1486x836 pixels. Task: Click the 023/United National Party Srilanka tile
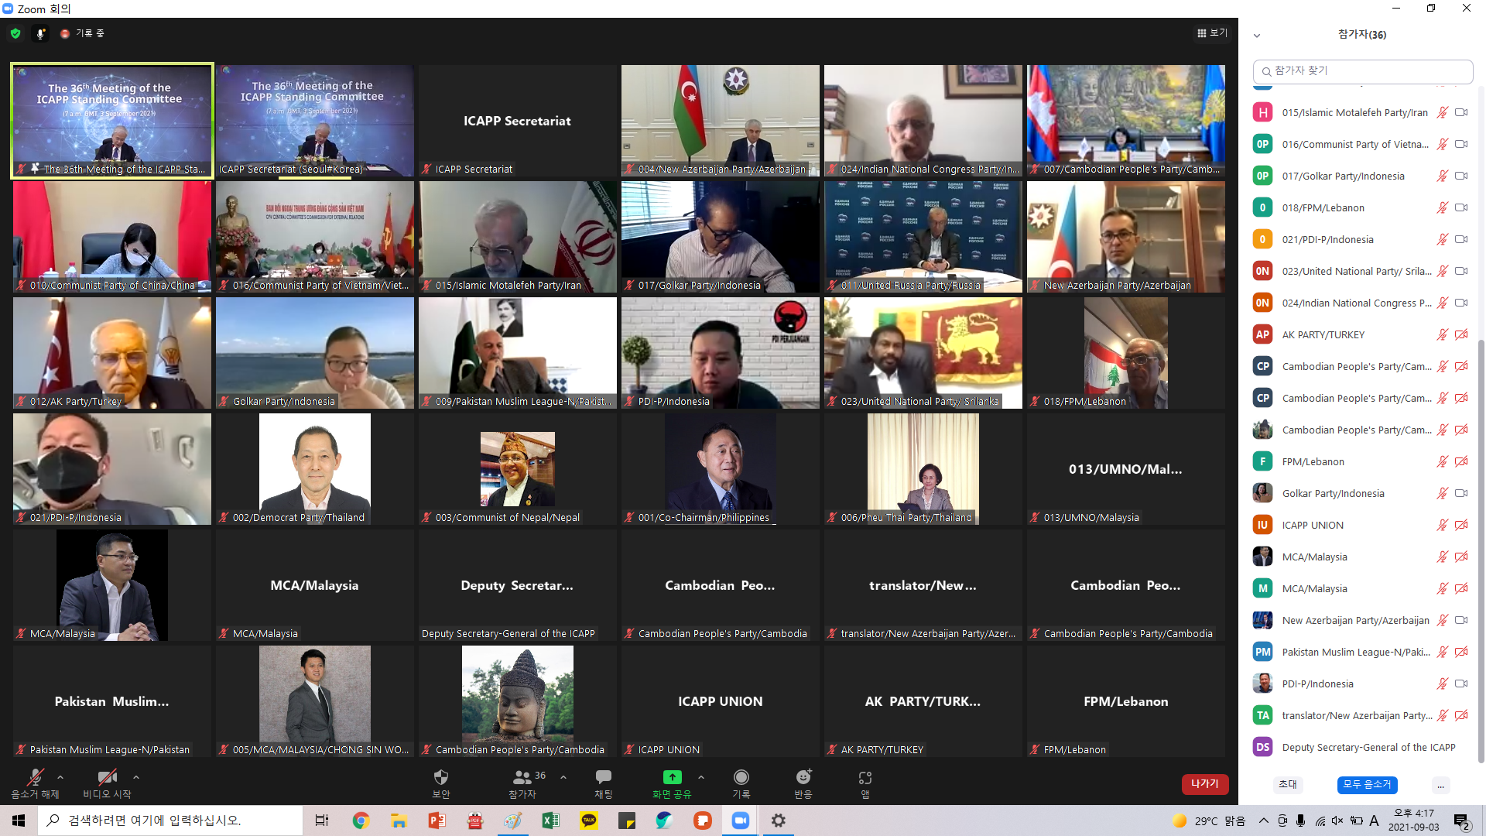point(923,353)
